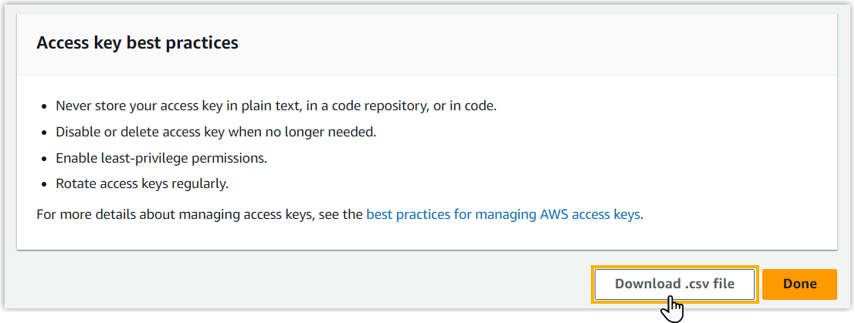This screenshot has height=323, width=855.
Task: Click bullet dot before "Disable or delete" item
Action: click(x=44, y=133)
